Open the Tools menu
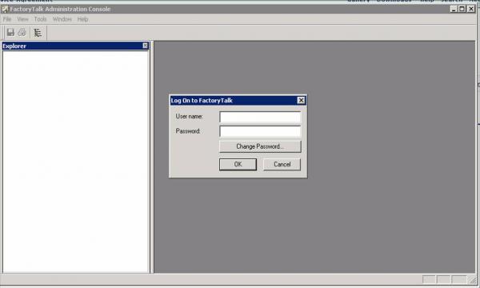 41,19
